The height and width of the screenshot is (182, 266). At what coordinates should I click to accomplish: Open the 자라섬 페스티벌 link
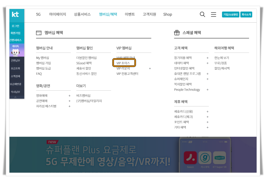point(46,106)
